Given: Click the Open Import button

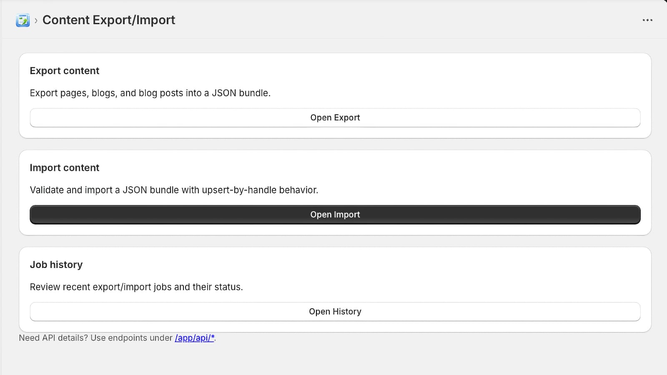Looking at the screenshot, I should click(x=335, y=215).
